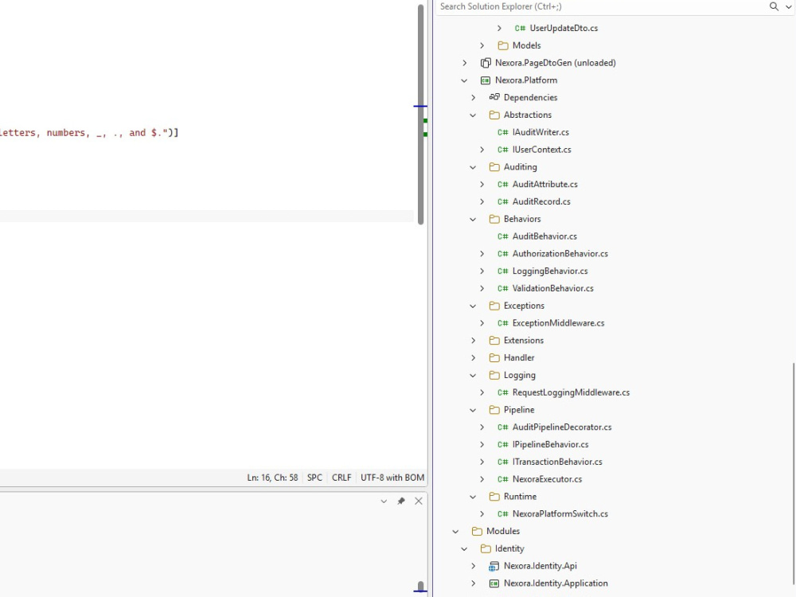Click Nexora.Identity.Api web project icon
Screen dimensions: 796x597
(494, 566)
